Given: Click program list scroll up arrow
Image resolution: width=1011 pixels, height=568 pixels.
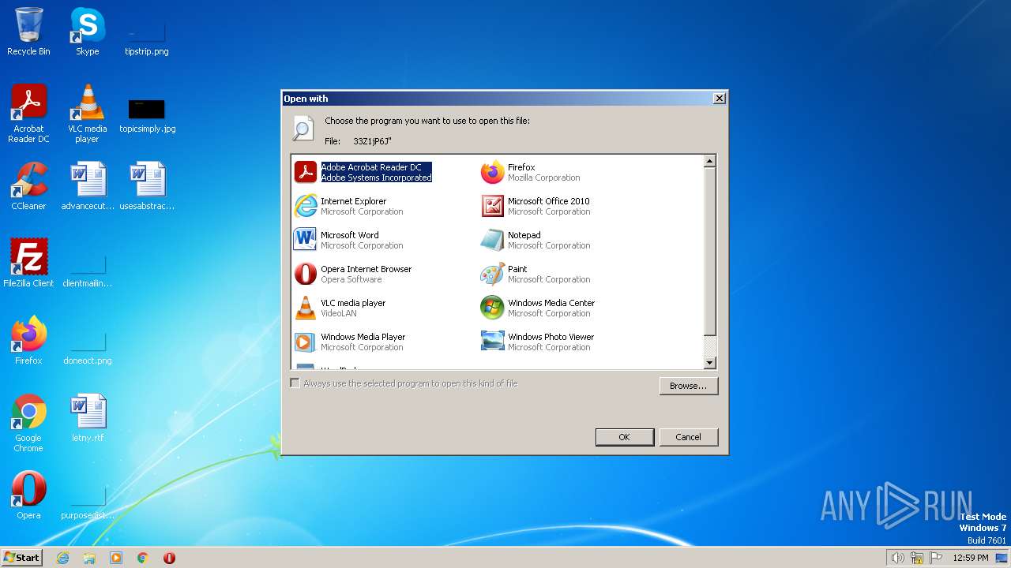Looking at the screenshot, I should [709, 161].
